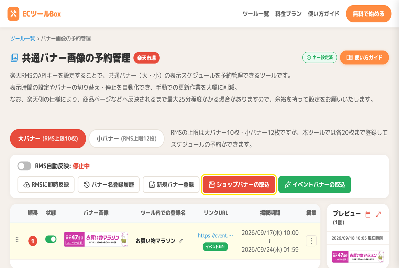Click the ショップバナーの取込 button
This screenshot has height=268, width=399.
point(239,184)
